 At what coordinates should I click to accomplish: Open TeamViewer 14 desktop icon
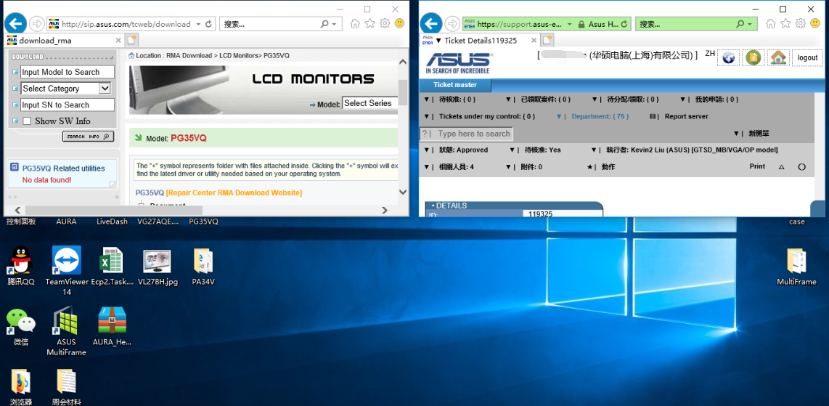[67, 271]
